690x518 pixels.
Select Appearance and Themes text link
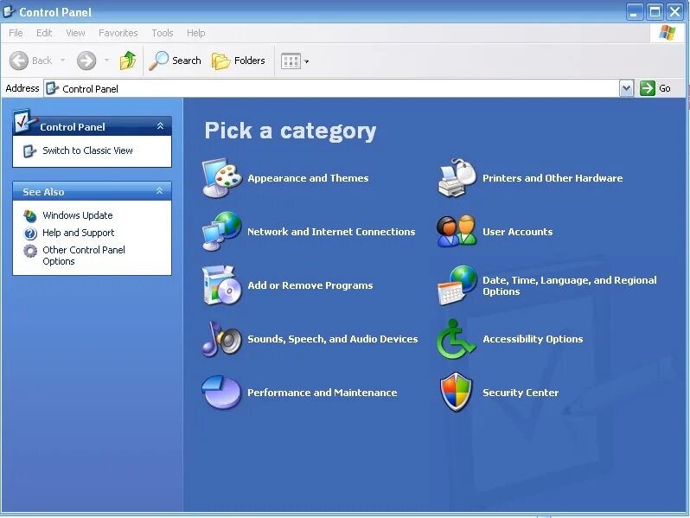click(x=308, y=178)
